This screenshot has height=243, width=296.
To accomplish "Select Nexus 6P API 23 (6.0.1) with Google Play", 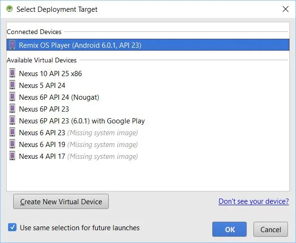I will [x=82, y=121].
